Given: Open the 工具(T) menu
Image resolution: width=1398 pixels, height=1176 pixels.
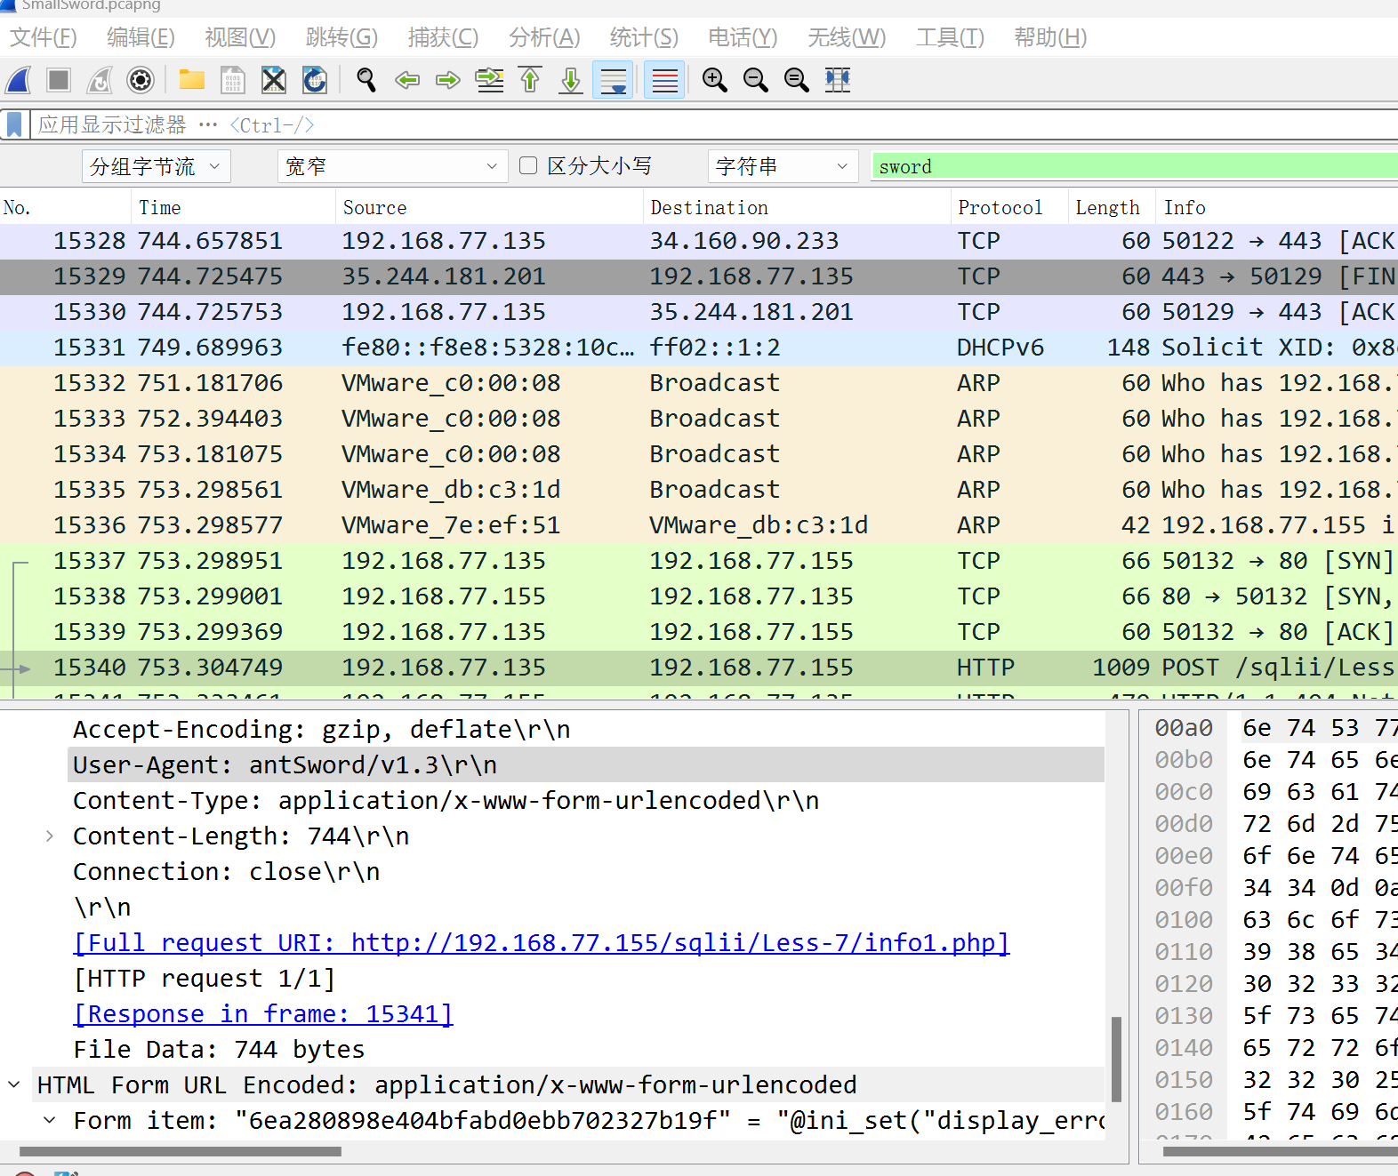Looking at the screenshot, I should (950, 37).
